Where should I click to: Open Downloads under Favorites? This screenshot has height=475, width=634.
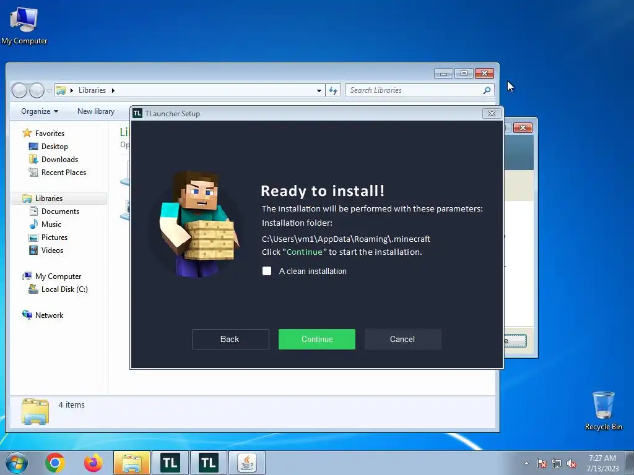[x=59, y=159]
